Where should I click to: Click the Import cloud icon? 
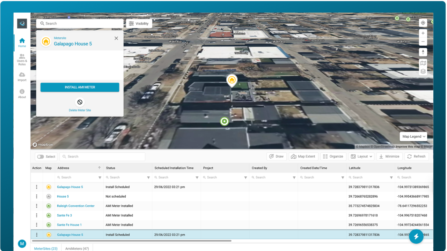click(22, 75)
